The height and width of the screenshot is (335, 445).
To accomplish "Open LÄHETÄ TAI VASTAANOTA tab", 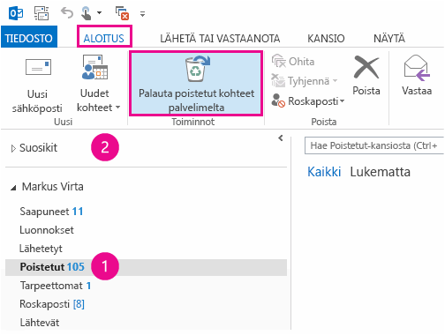I will tap(220, 39).
